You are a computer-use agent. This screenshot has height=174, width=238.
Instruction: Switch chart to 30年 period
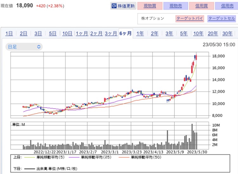[x=228, y=33]
